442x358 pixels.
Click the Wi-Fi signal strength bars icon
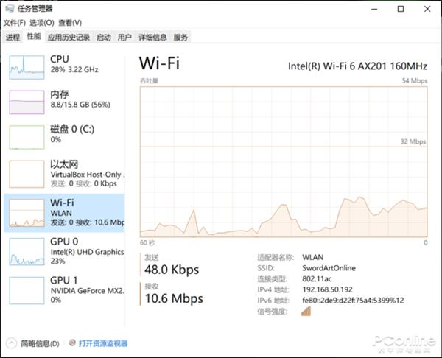click(306, 311)
